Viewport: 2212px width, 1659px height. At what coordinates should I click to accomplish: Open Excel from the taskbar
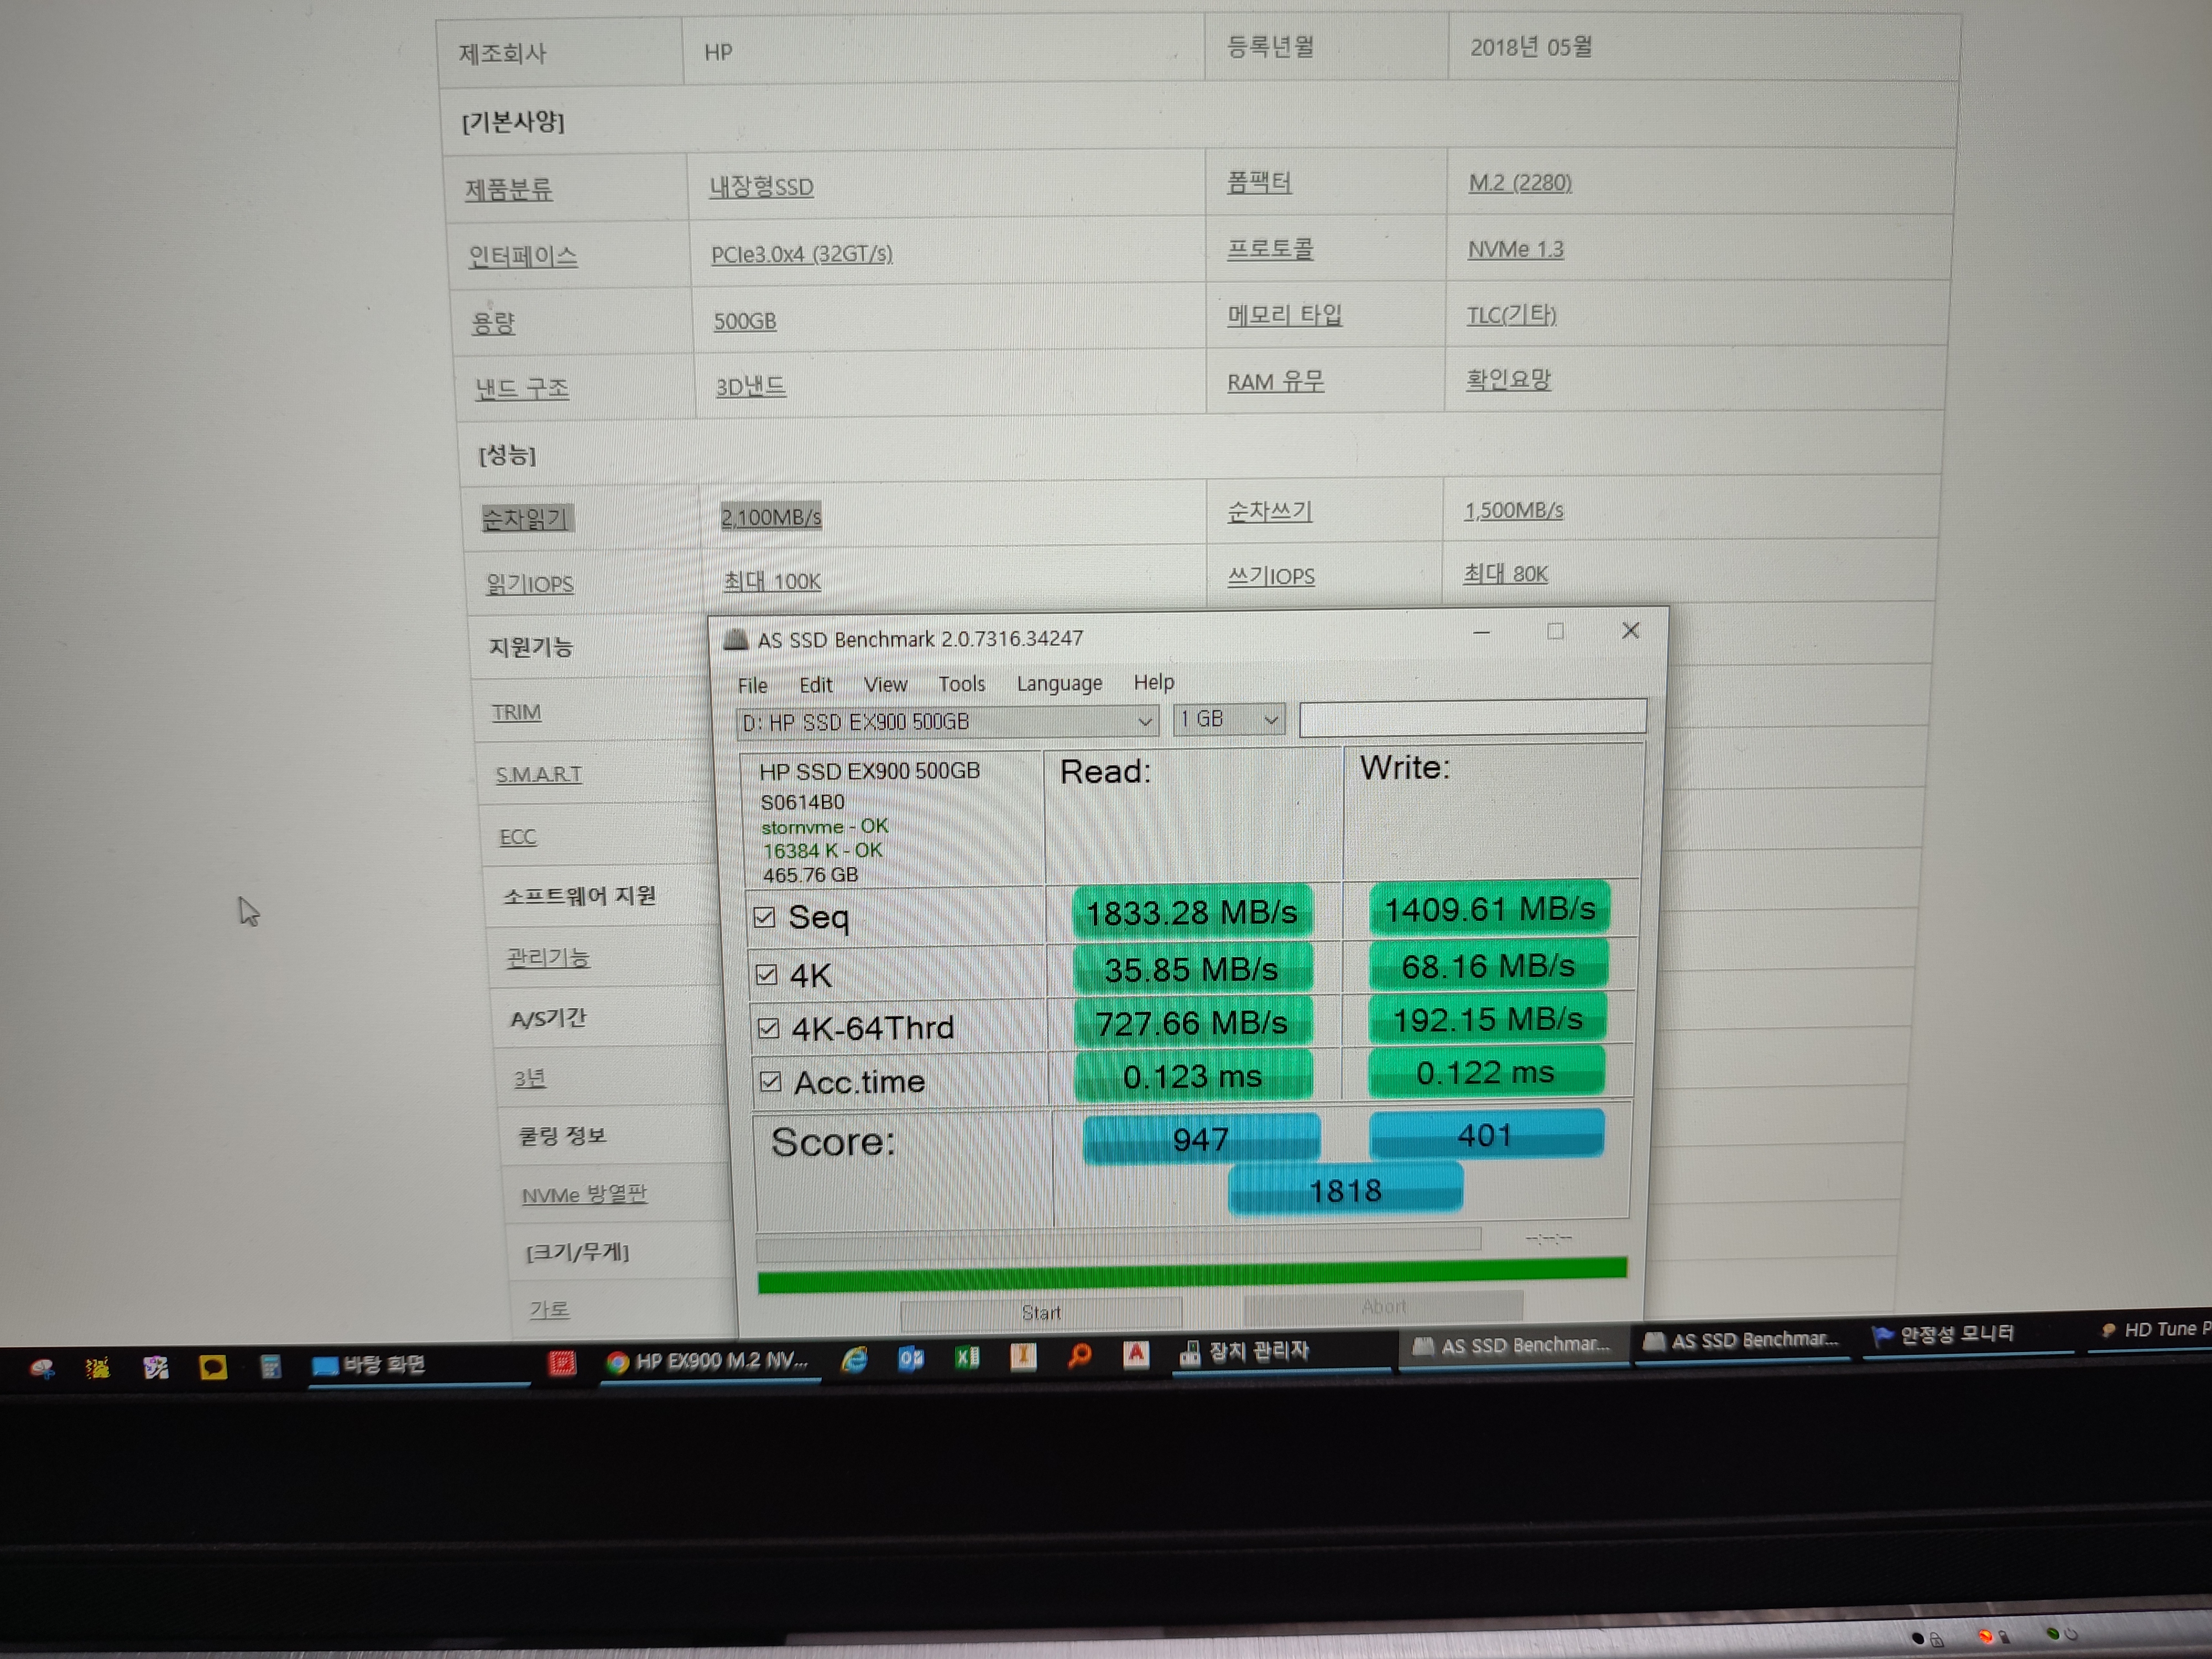click(966, 1359)
